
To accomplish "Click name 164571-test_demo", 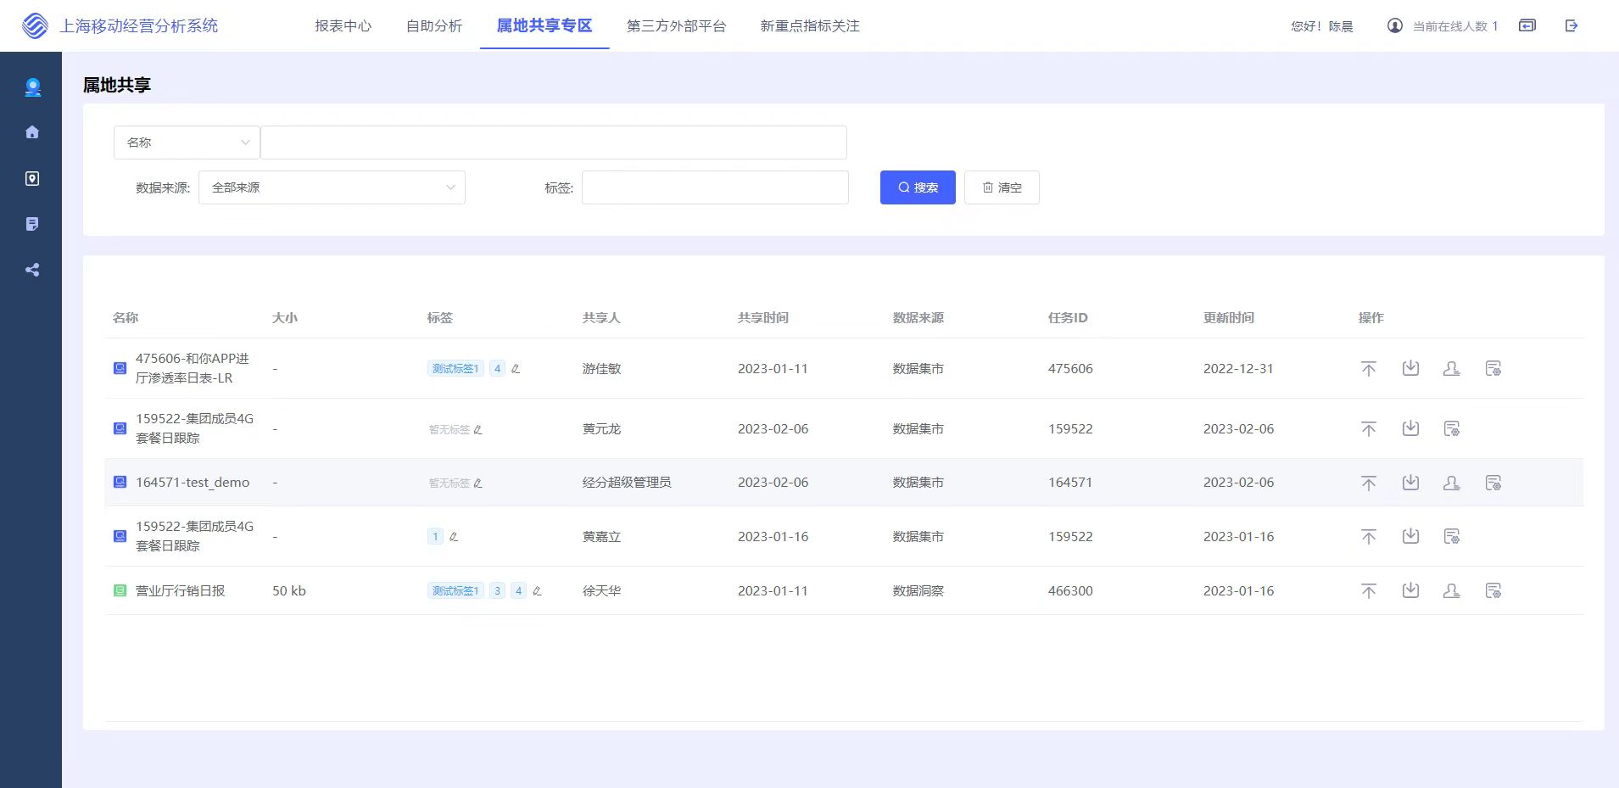I will [x=193, y=483].
